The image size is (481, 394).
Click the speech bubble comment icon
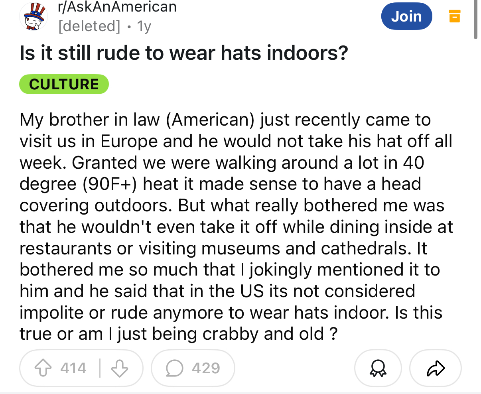174,368
